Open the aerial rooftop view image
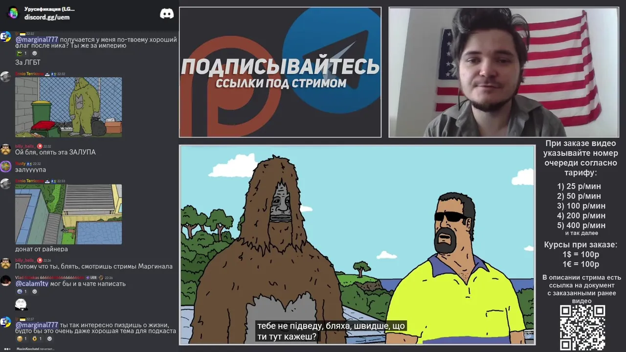Screen dimensions: 626x352 (68, 214)
